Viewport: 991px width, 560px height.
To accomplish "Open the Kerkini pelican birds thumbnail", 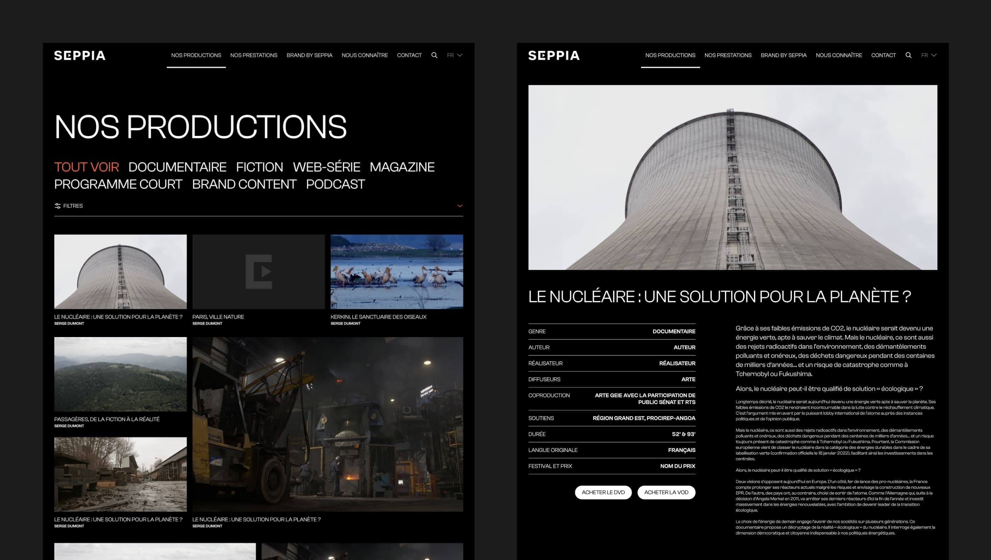I will point(396,271).
